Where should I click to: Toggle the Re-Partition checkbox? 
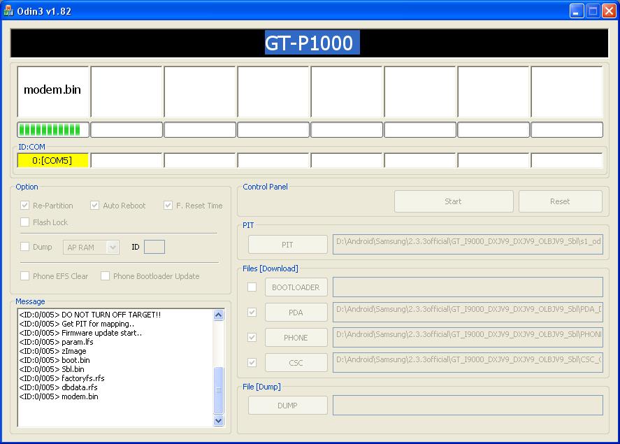(x=25, y=205)
